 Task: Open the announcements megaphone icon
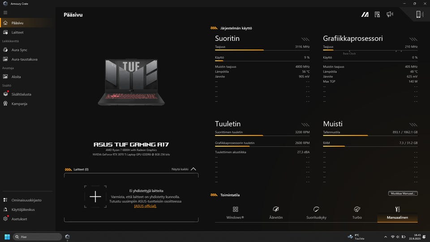tap(390, 14)
